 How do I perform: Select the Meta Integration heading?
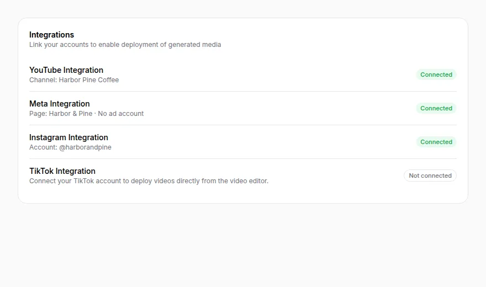[60, 104]
